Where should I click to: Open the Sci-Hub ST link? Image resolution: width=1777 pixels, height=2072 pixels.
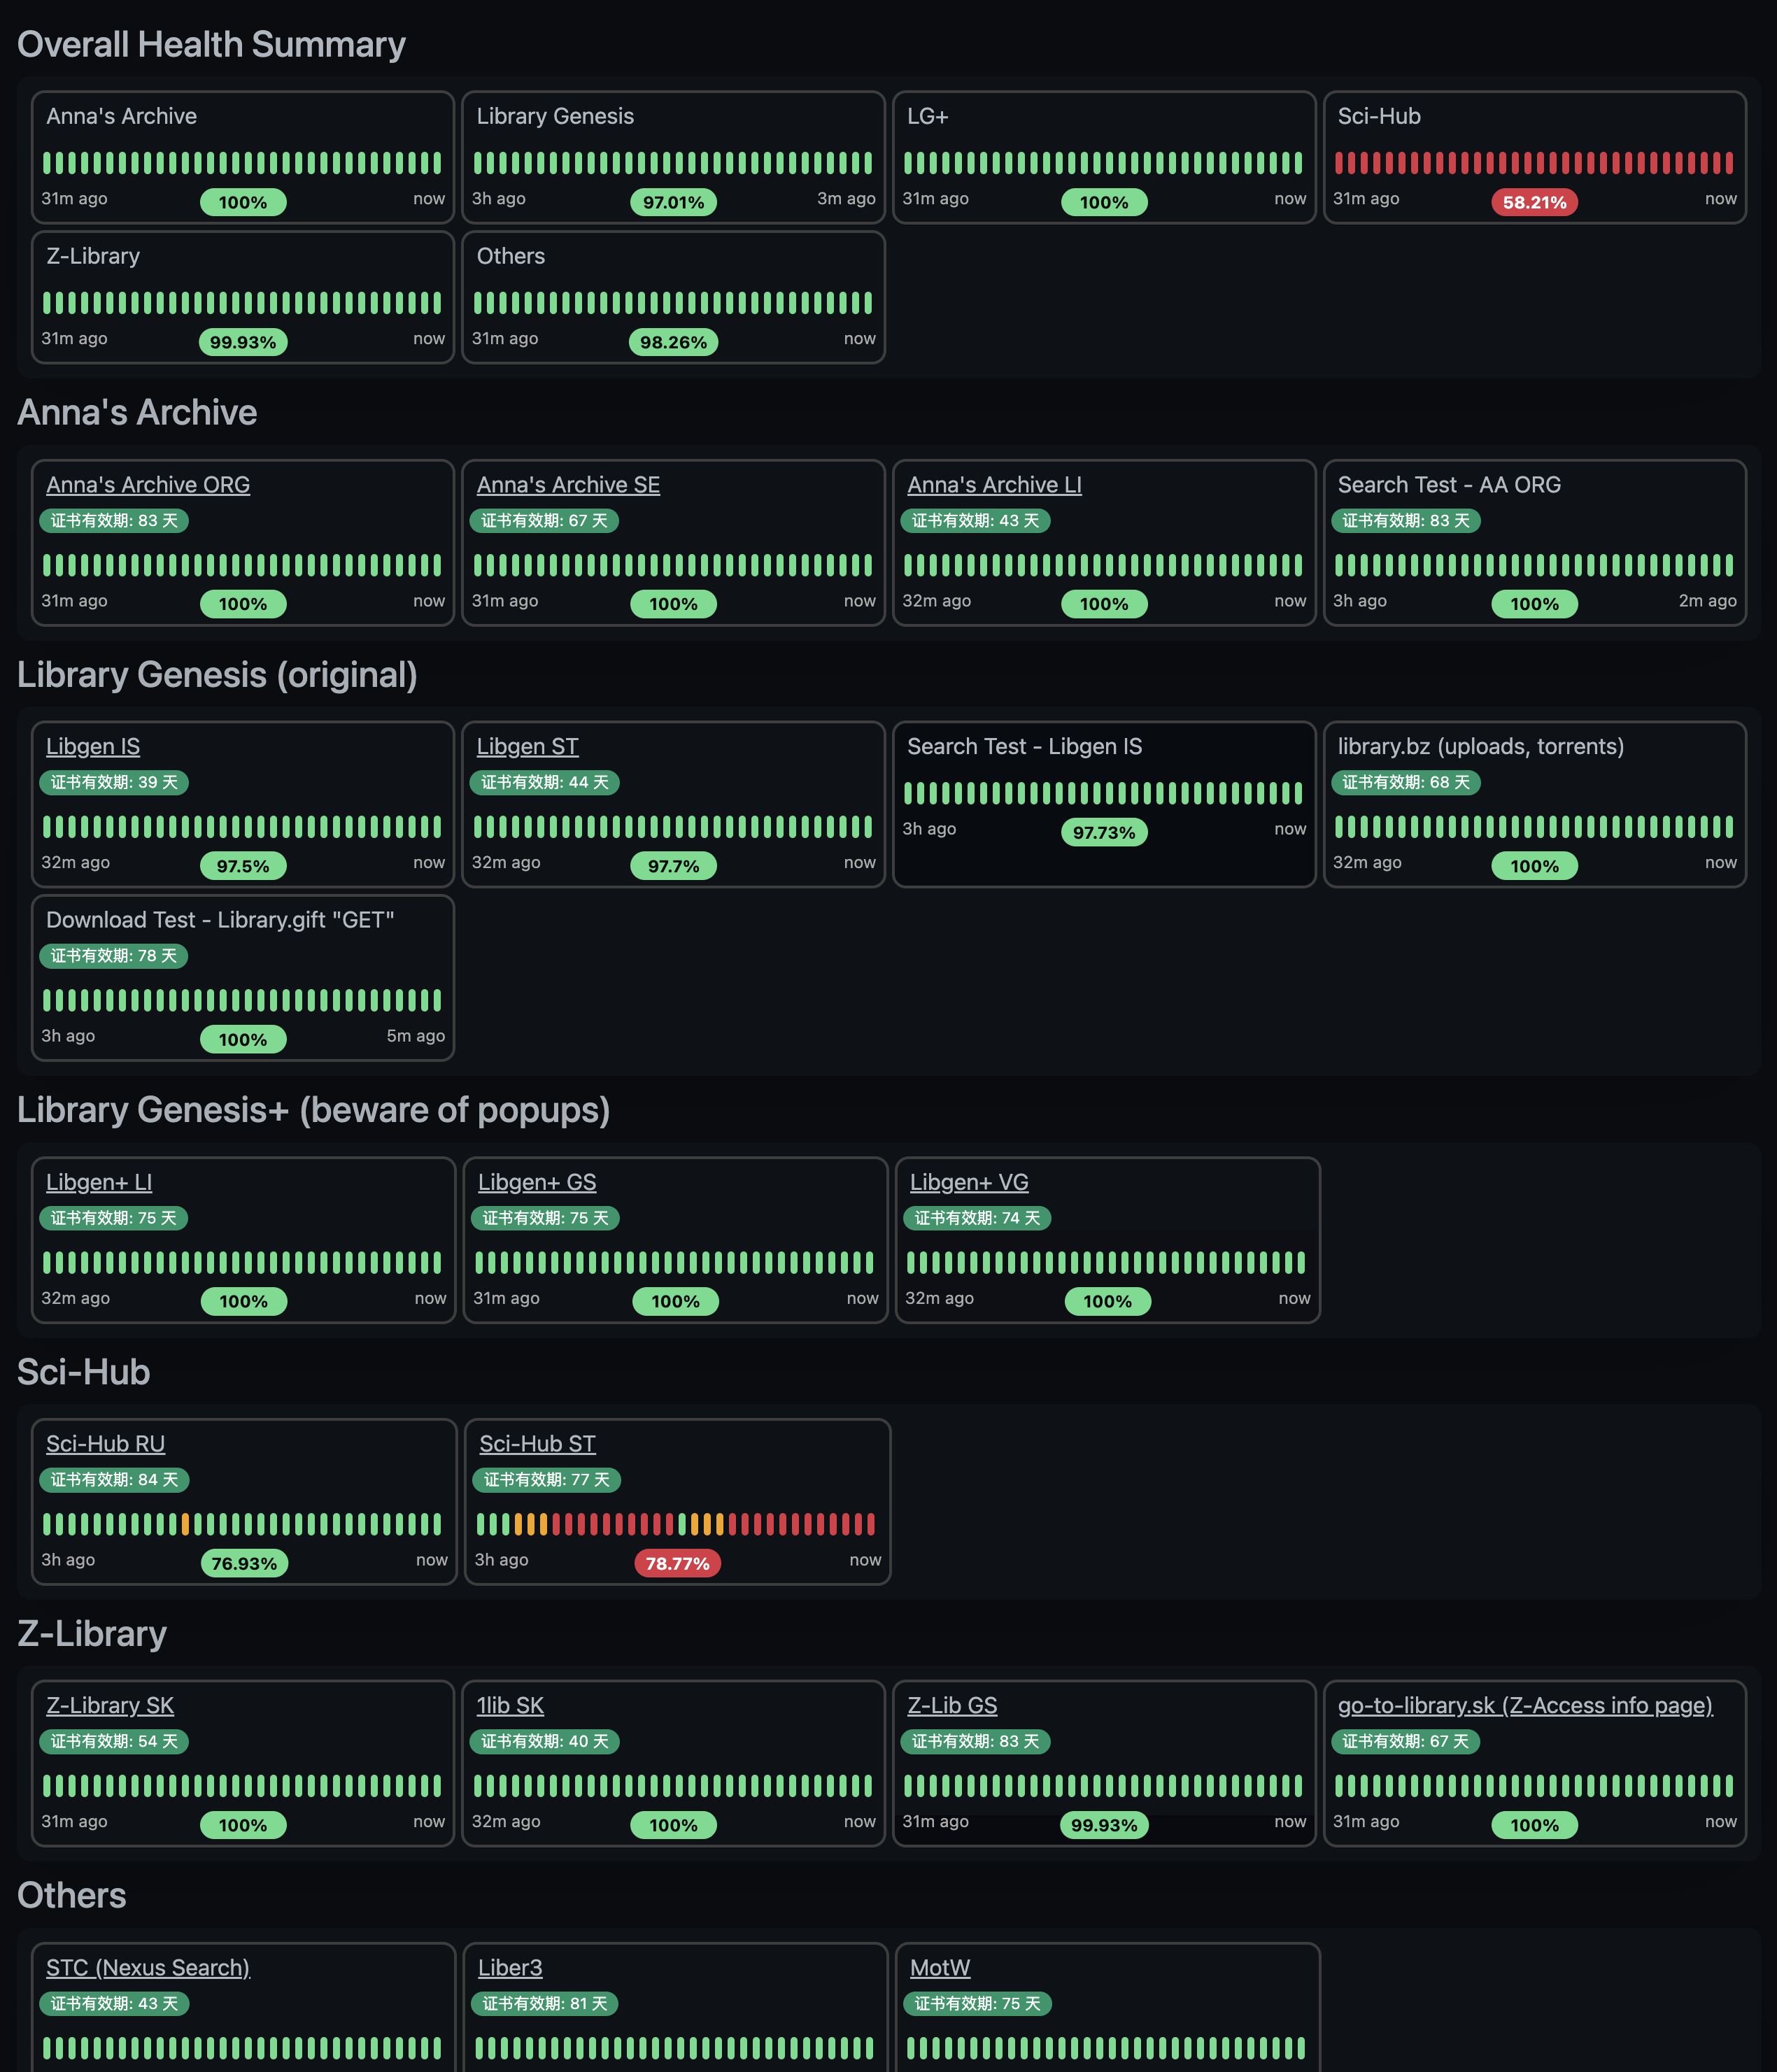point(537,1444)
